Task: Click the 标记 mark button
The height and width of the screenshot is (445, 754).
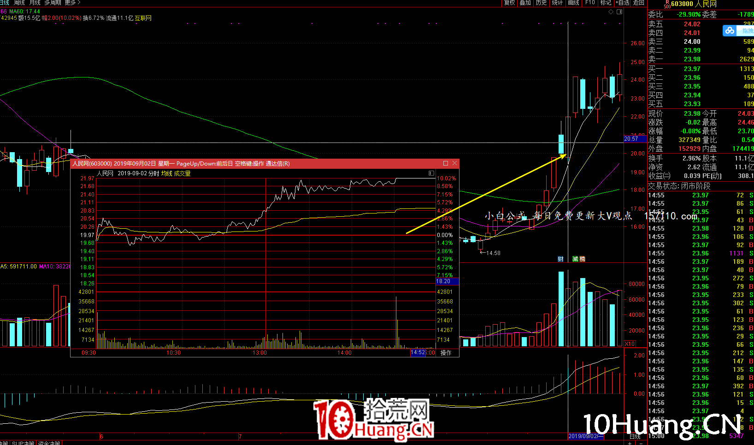Action: tap(606, 3)
